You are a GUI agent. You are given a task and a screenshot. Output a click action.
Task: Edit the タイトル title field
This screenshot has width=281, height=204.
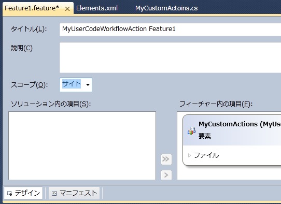[x=170, y=30]
